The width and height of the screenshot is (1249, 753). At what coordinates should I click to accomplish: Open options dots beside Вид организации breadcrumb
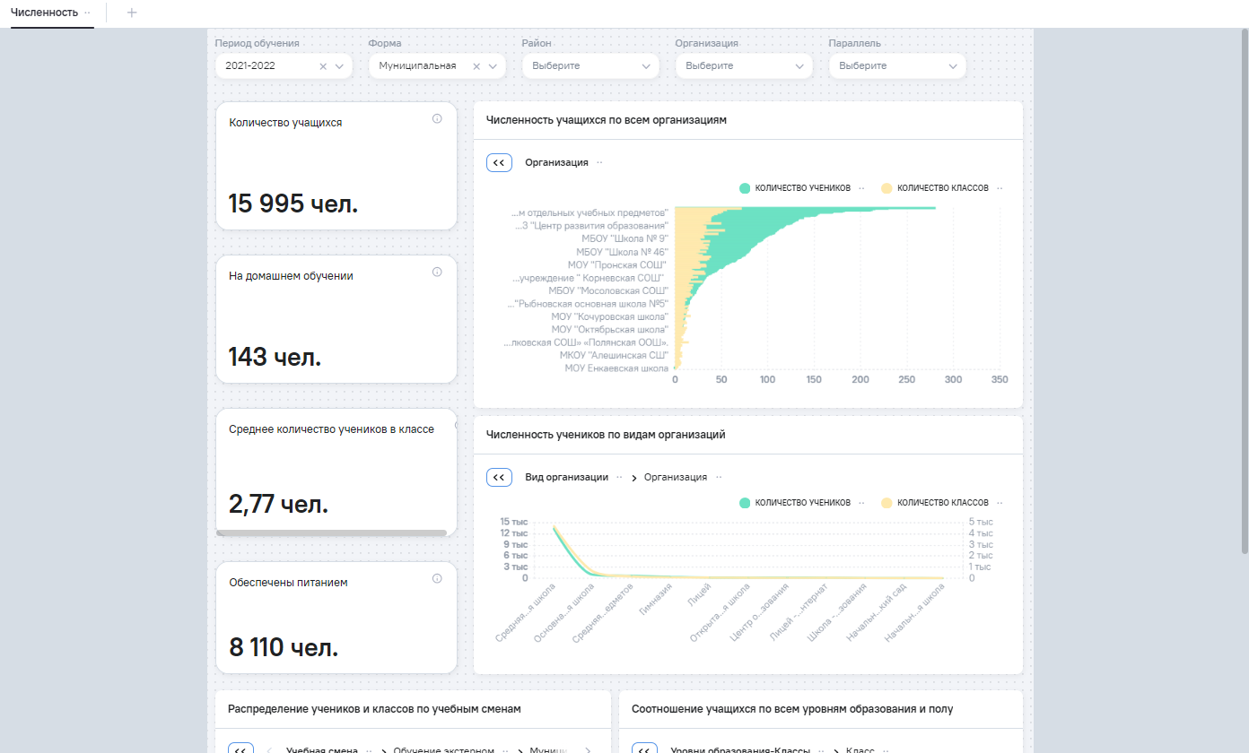click(x=619, y=478)
